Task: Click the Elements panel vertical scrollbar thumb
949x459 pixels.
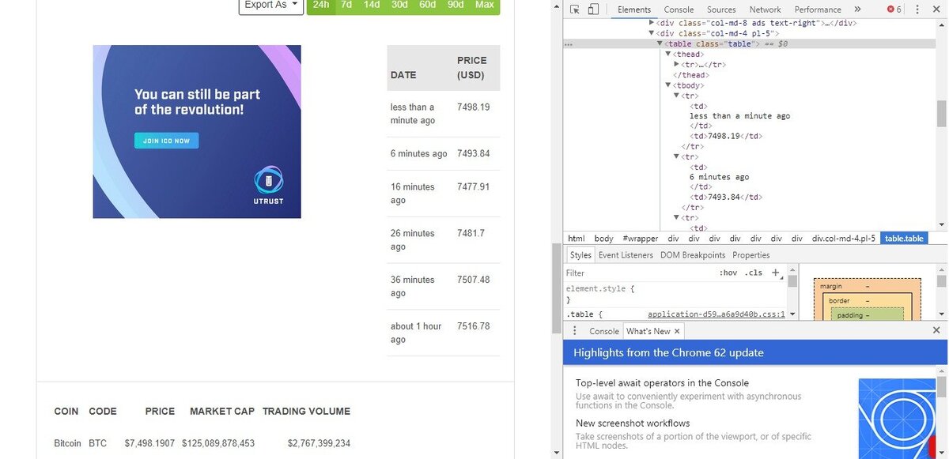Action: click(x=942, y=114)
